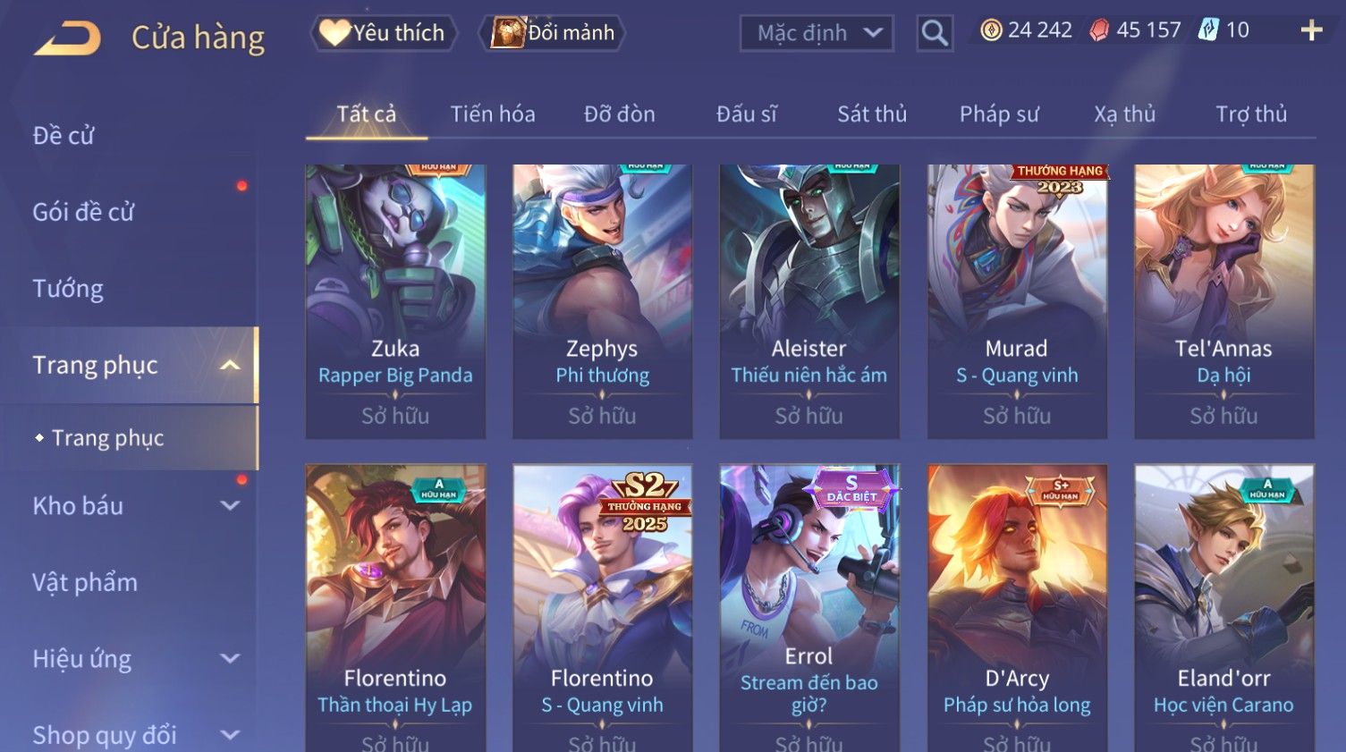Image resolution: width=1346 pixels, height=752 pixels.
Task: Select the Tiến hóa tab
Action: (x=493, y=114)
